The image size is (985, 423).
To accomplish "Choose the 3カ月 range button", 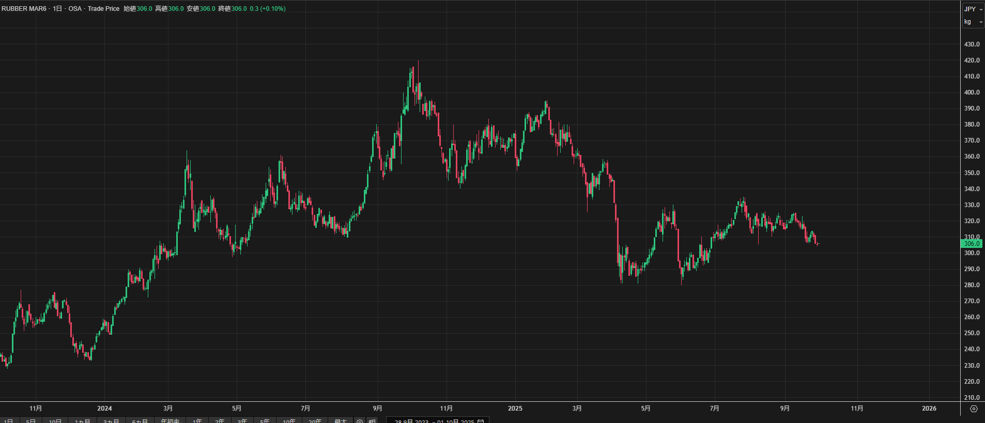I will pyautogui.click(x=111, y=421).
